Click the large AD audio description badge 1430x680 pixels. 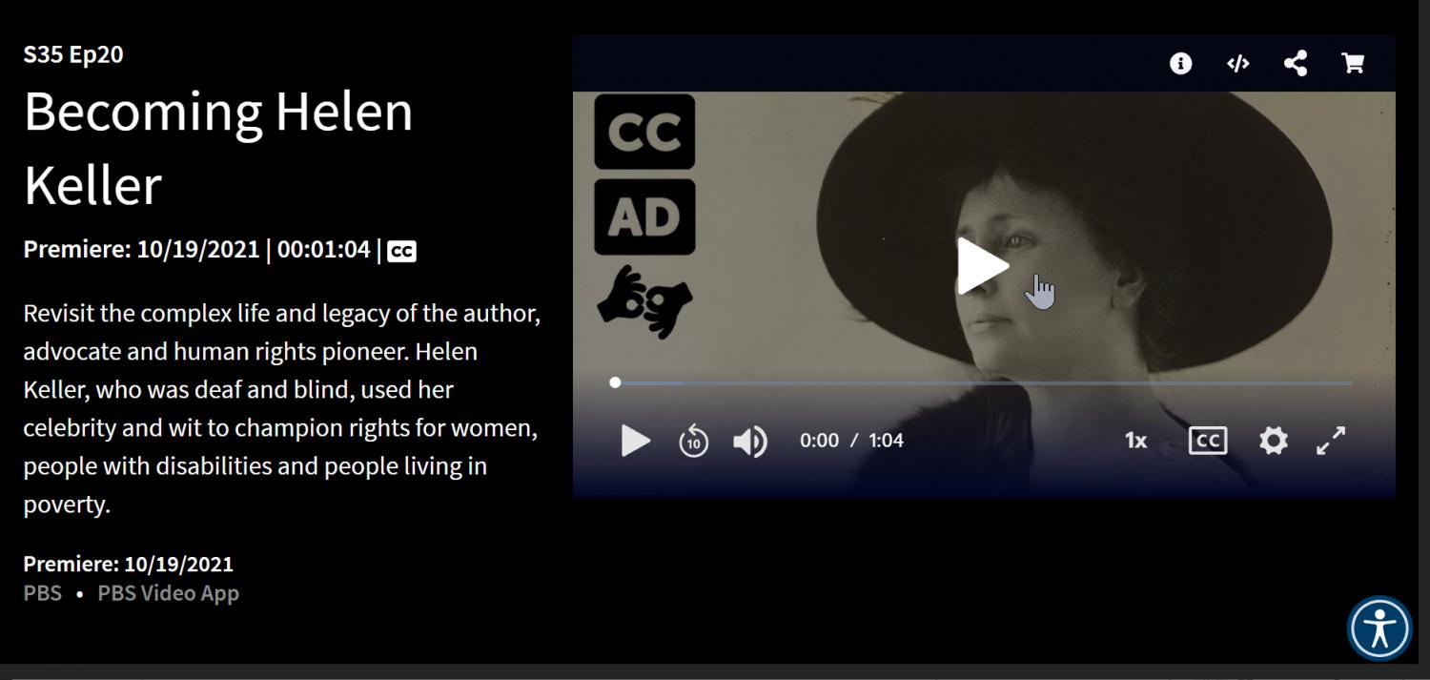pyautogui.click(x=644, y=217)
